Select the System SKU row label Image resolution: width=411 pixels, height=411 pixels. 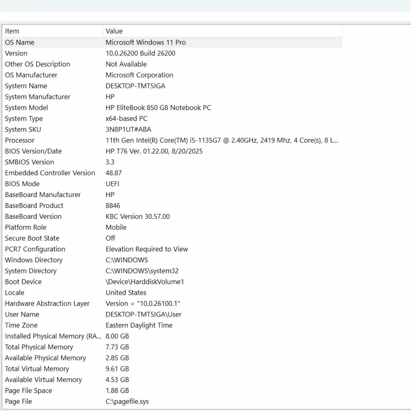point(23,129)
